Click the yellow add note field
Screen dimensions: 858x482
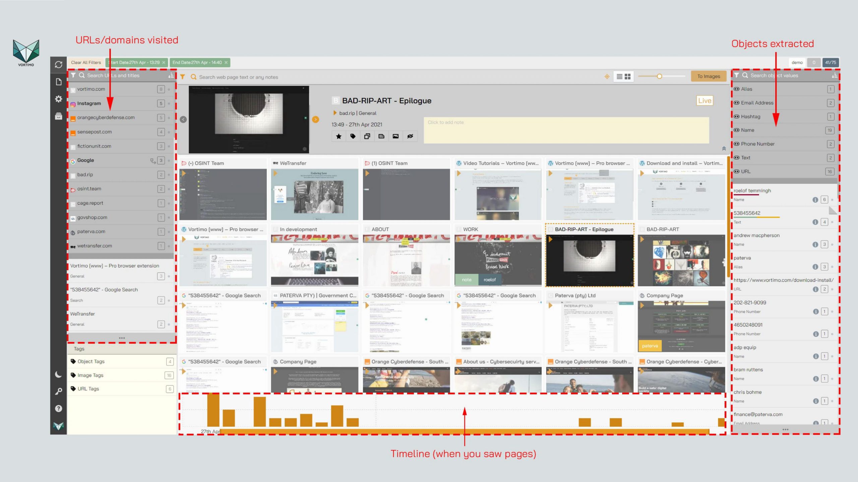(566, 130)
